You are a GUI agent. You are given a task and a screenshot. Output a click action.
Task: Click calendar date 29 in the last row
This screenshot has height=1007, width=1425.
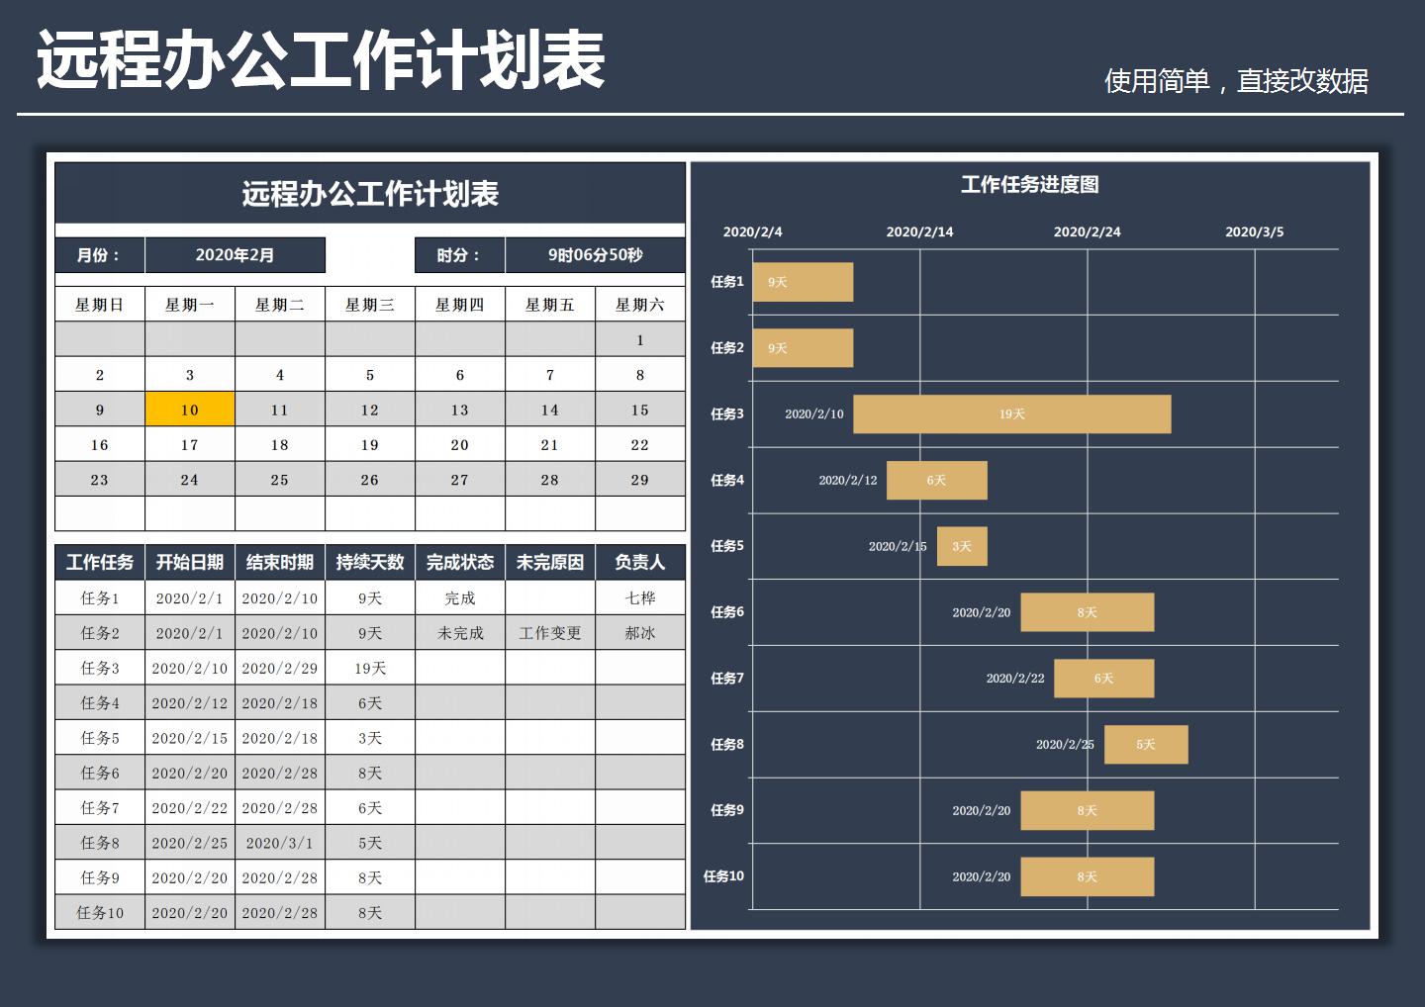coord(638,479)
